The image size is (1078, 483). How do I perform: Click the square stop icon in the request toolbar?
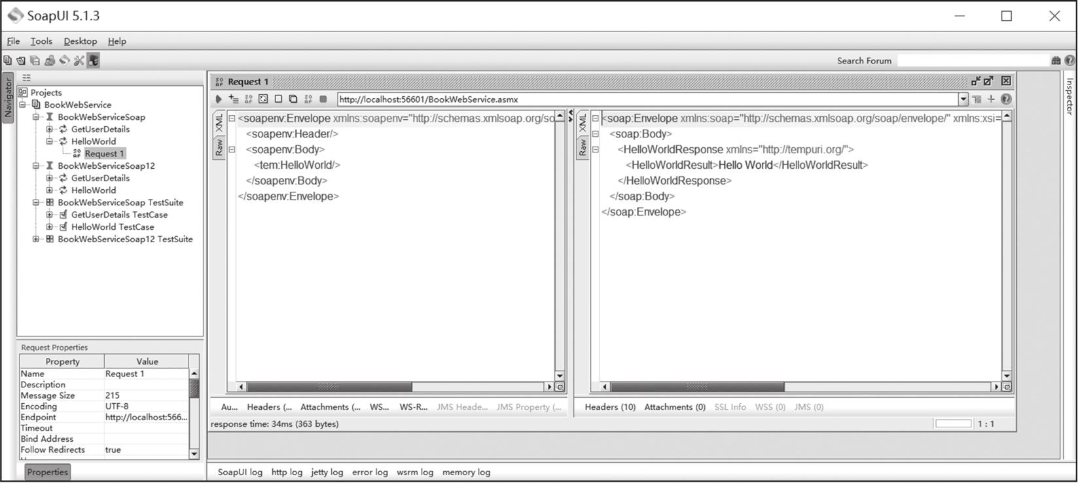tap(323, 99)
